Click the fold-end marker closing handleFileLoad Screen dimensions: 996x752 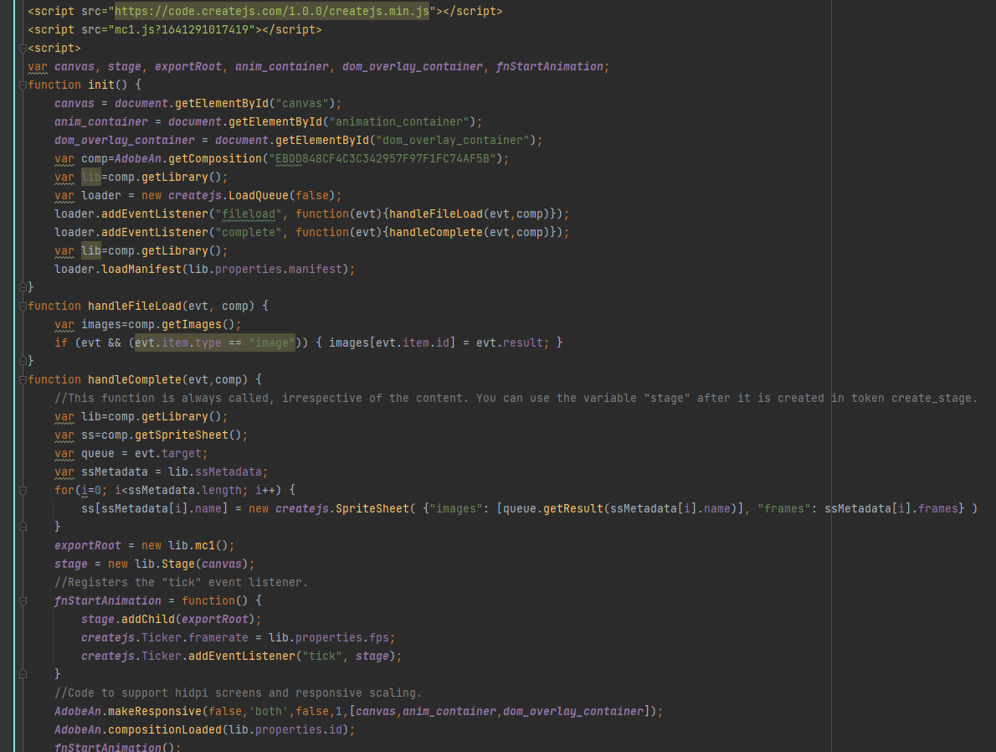[23, 361]
